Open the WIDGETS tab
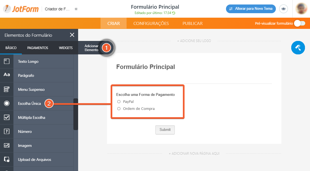This screenshot has height=171, width=310. point(66,48)
